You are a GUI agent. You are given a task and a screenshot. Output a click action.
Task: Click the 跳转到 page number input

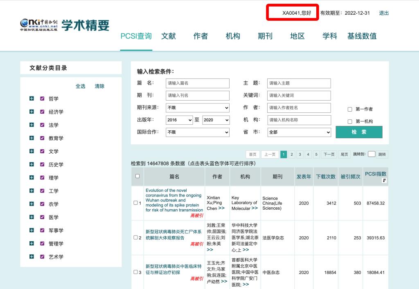click(372, 154)
